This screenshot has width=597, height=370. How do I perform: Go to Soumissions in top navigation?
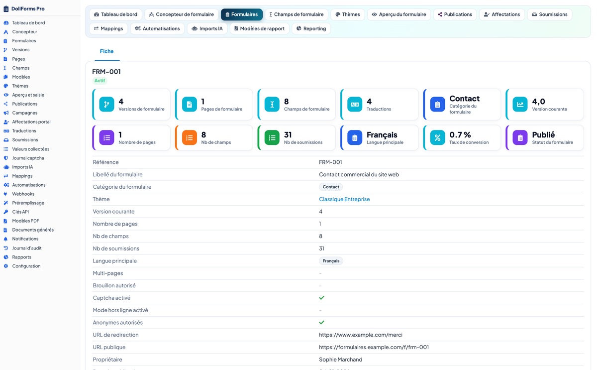(x=550, y=14)
